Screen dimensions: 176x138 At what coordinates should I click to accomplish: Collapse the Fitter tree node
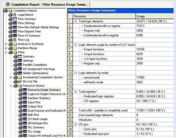(x=6, y=52)
